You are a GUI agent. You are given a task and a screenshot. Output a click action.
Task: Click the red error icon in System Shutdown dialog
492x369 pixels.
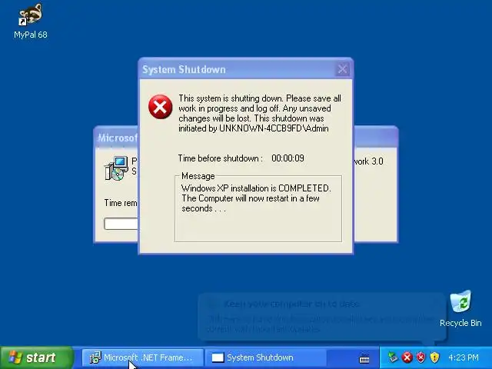(x=161, y=107)
